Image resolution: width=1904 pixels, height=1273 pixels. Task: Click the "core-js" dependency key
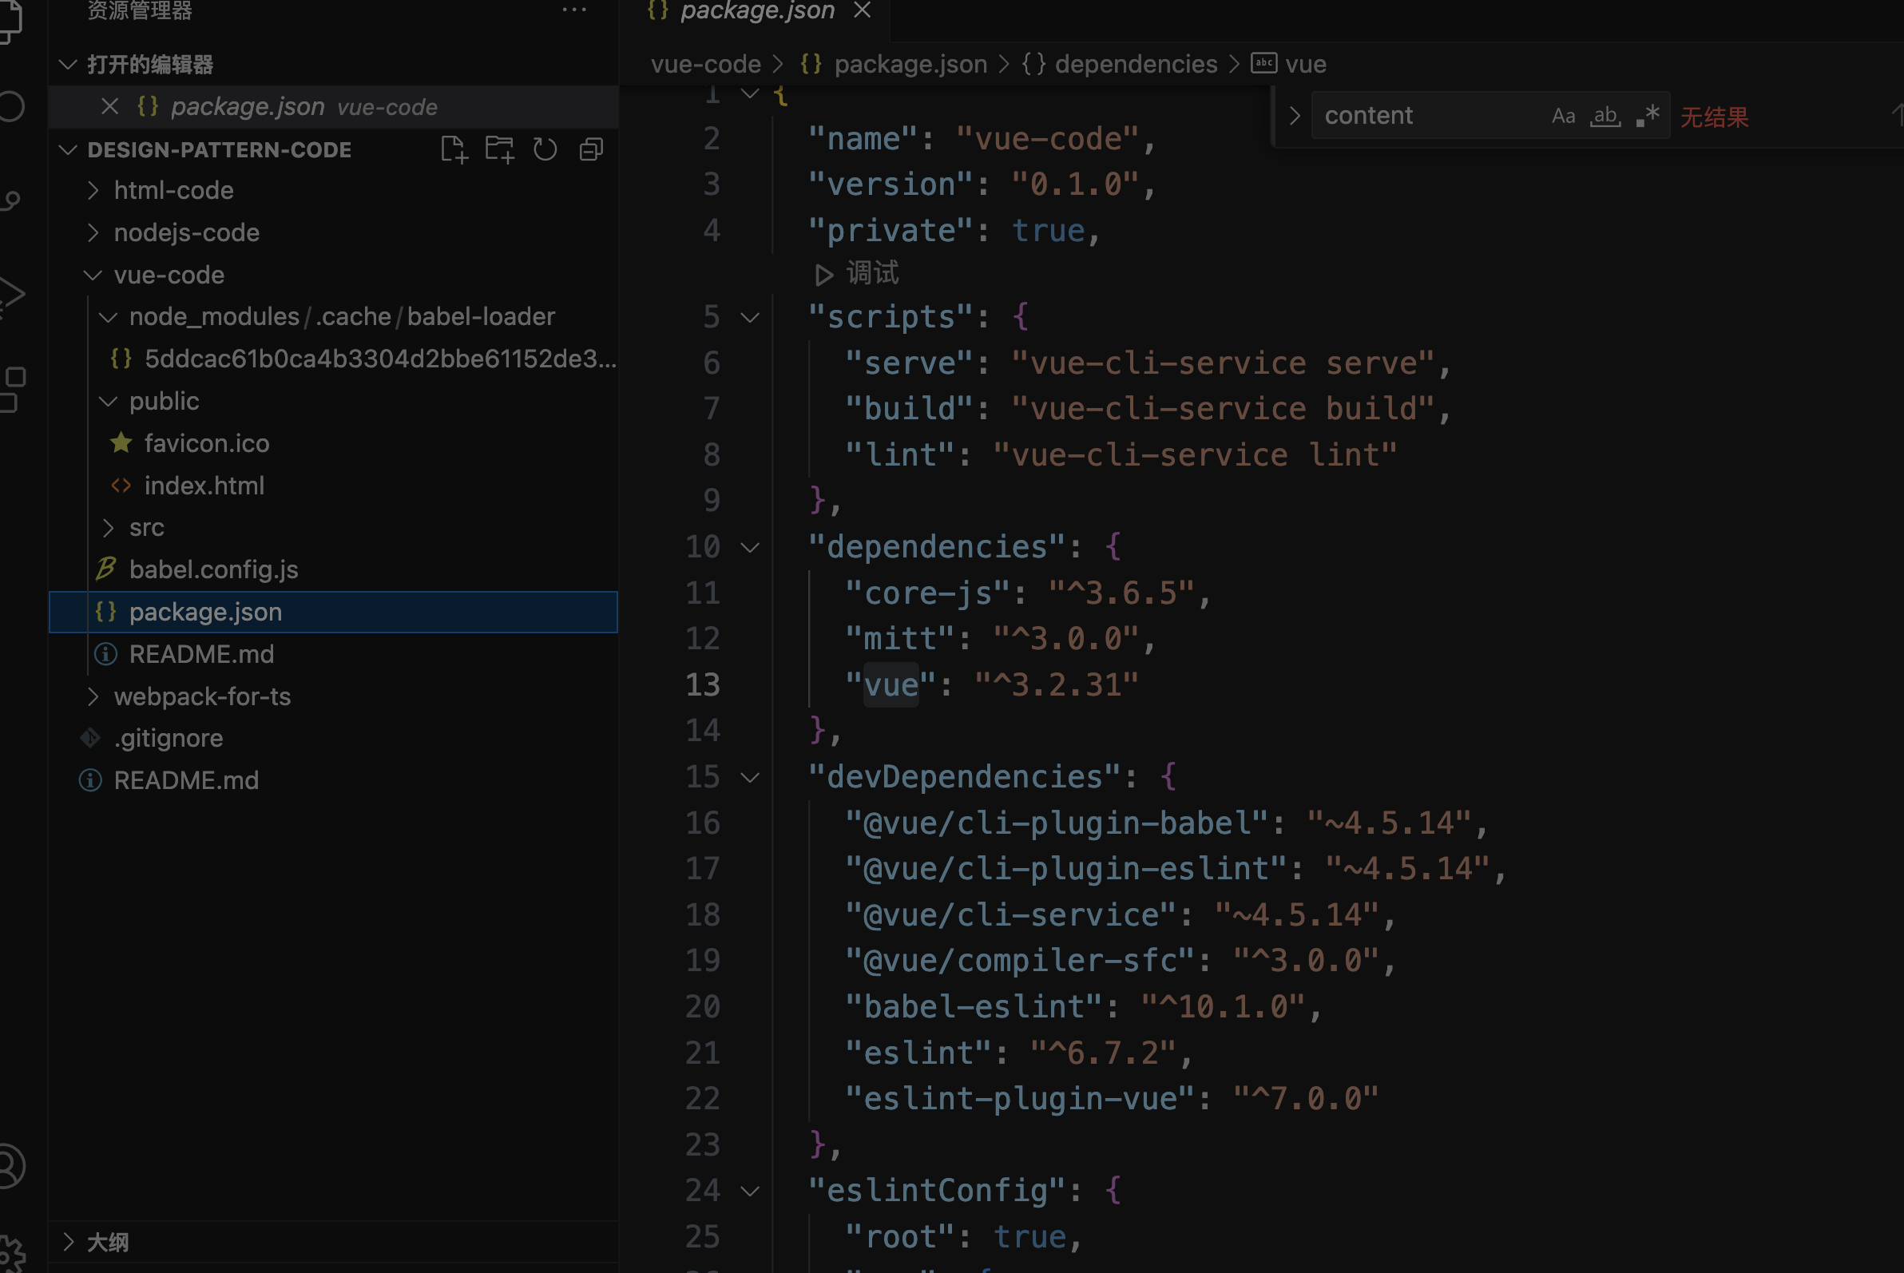point(927,593)
